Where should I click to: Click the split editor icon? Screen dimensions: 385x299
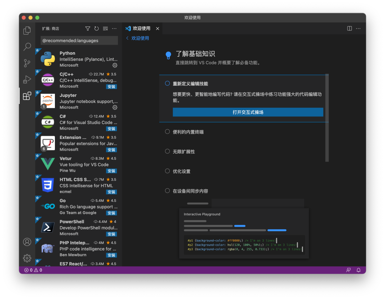tap(350, 29)
